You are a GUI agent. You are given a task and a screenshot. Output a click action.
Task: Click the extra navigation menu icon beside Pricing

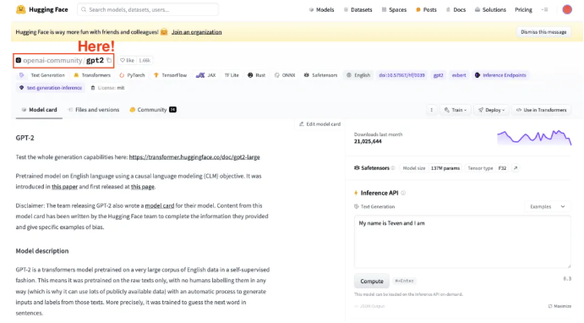pyautogui.click(x=544, y=9)
